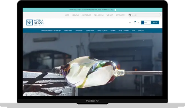Click the search magnifier icon
The image size is (185, 108).
coord(130,15)
